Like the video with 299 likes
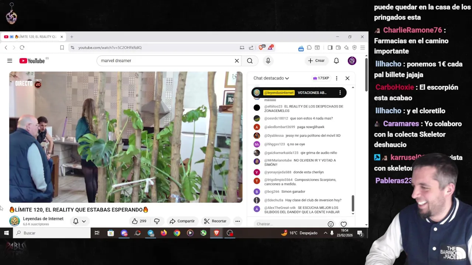 coord(139,221)
